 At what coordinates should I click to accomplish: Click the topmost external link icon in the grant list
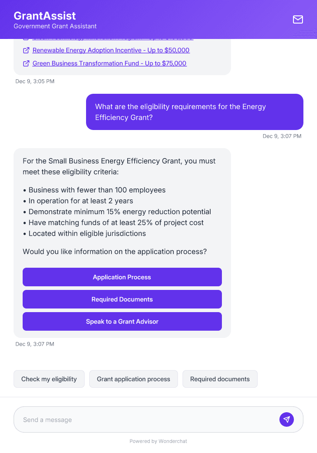click(26, 37)
